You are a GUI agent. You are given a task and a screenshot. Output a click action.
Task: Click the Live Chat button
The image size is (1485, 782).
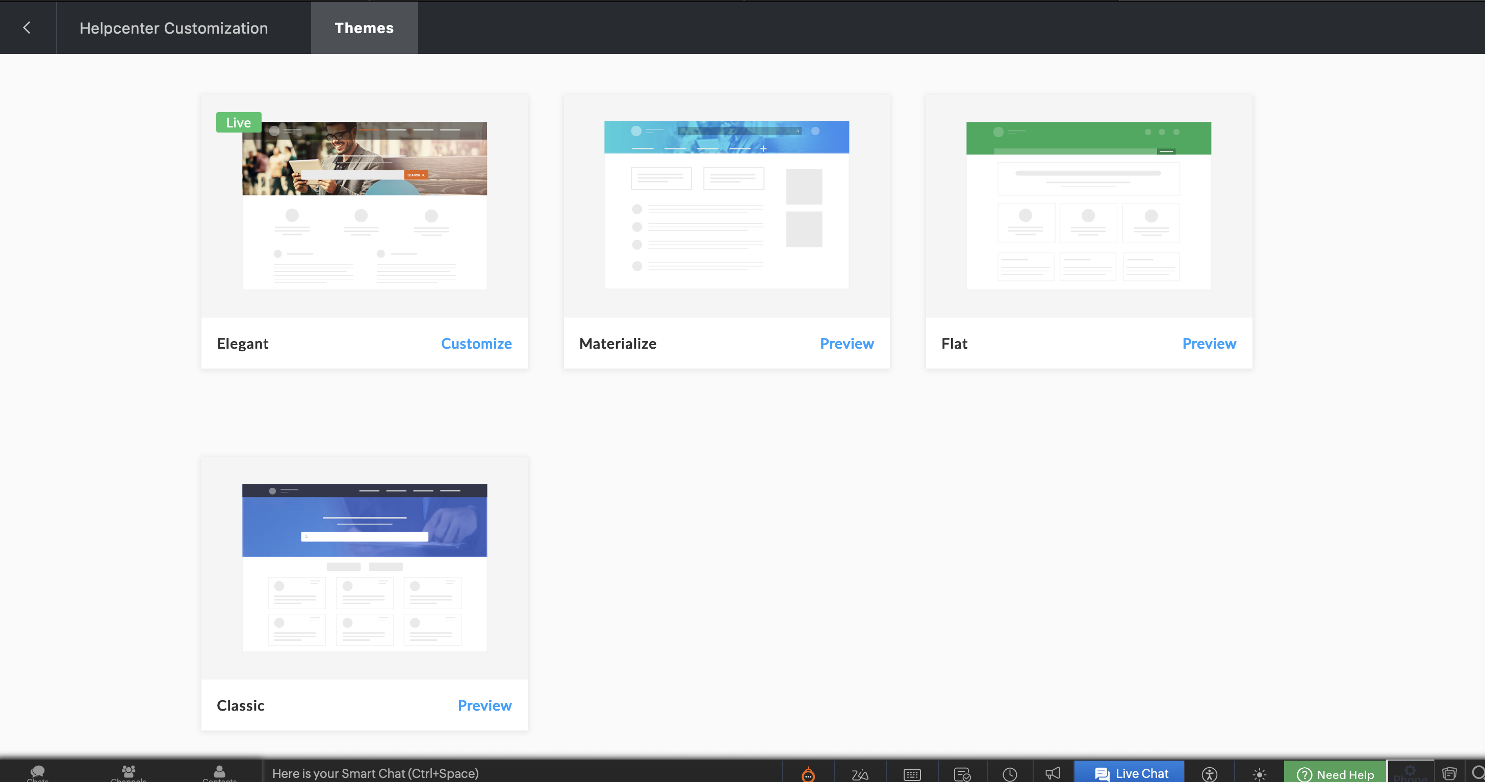coord(1130,773)
